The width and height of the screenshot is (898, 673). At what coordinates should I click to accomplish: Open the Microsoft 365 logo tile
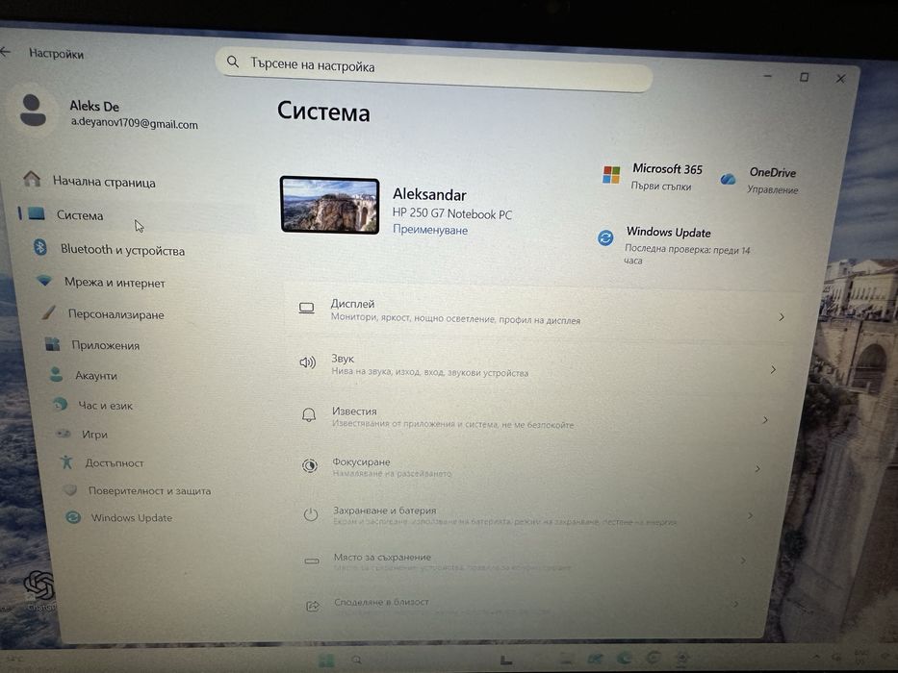coord(611,175)
